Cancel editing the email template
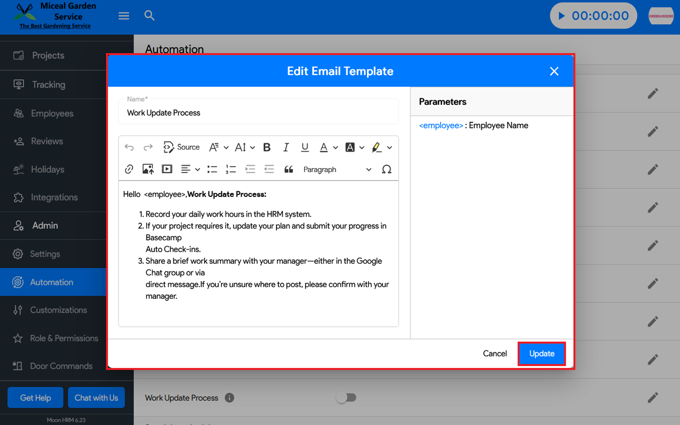 494,354
